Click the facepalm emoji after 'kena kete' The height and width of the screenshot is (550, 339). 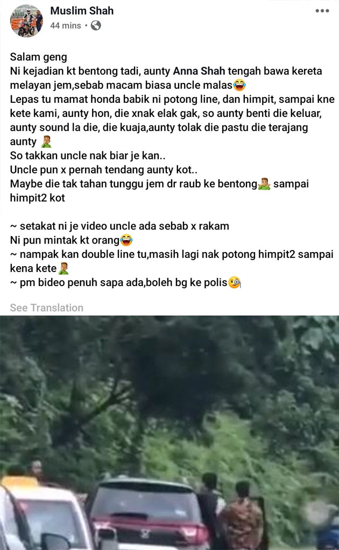click(x=63, y=268)
